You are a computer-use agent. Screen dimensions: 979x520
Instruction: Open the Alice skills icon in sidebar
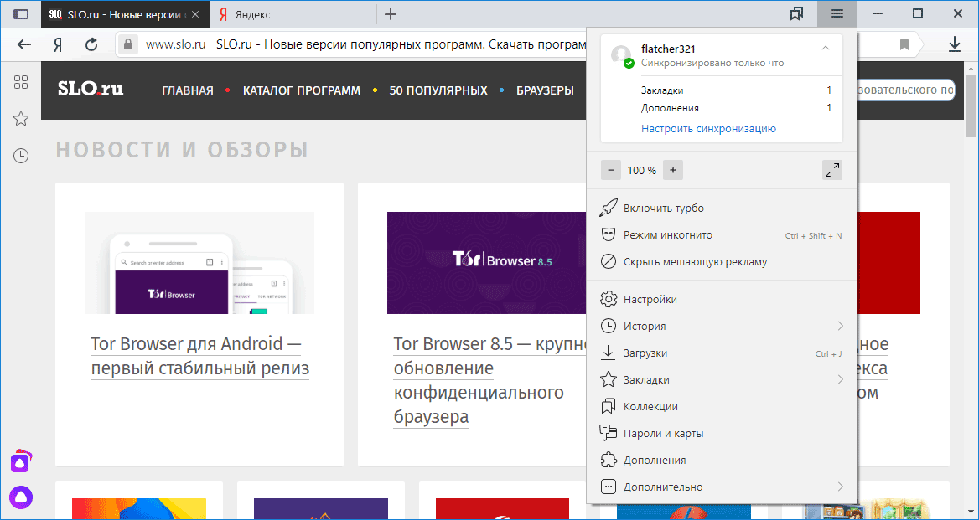point(21,461)
